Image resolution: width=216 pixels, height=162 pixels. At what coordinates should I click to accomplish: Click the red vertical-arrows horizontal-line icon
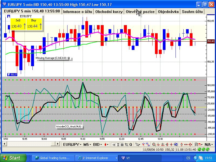click(163, 145)
